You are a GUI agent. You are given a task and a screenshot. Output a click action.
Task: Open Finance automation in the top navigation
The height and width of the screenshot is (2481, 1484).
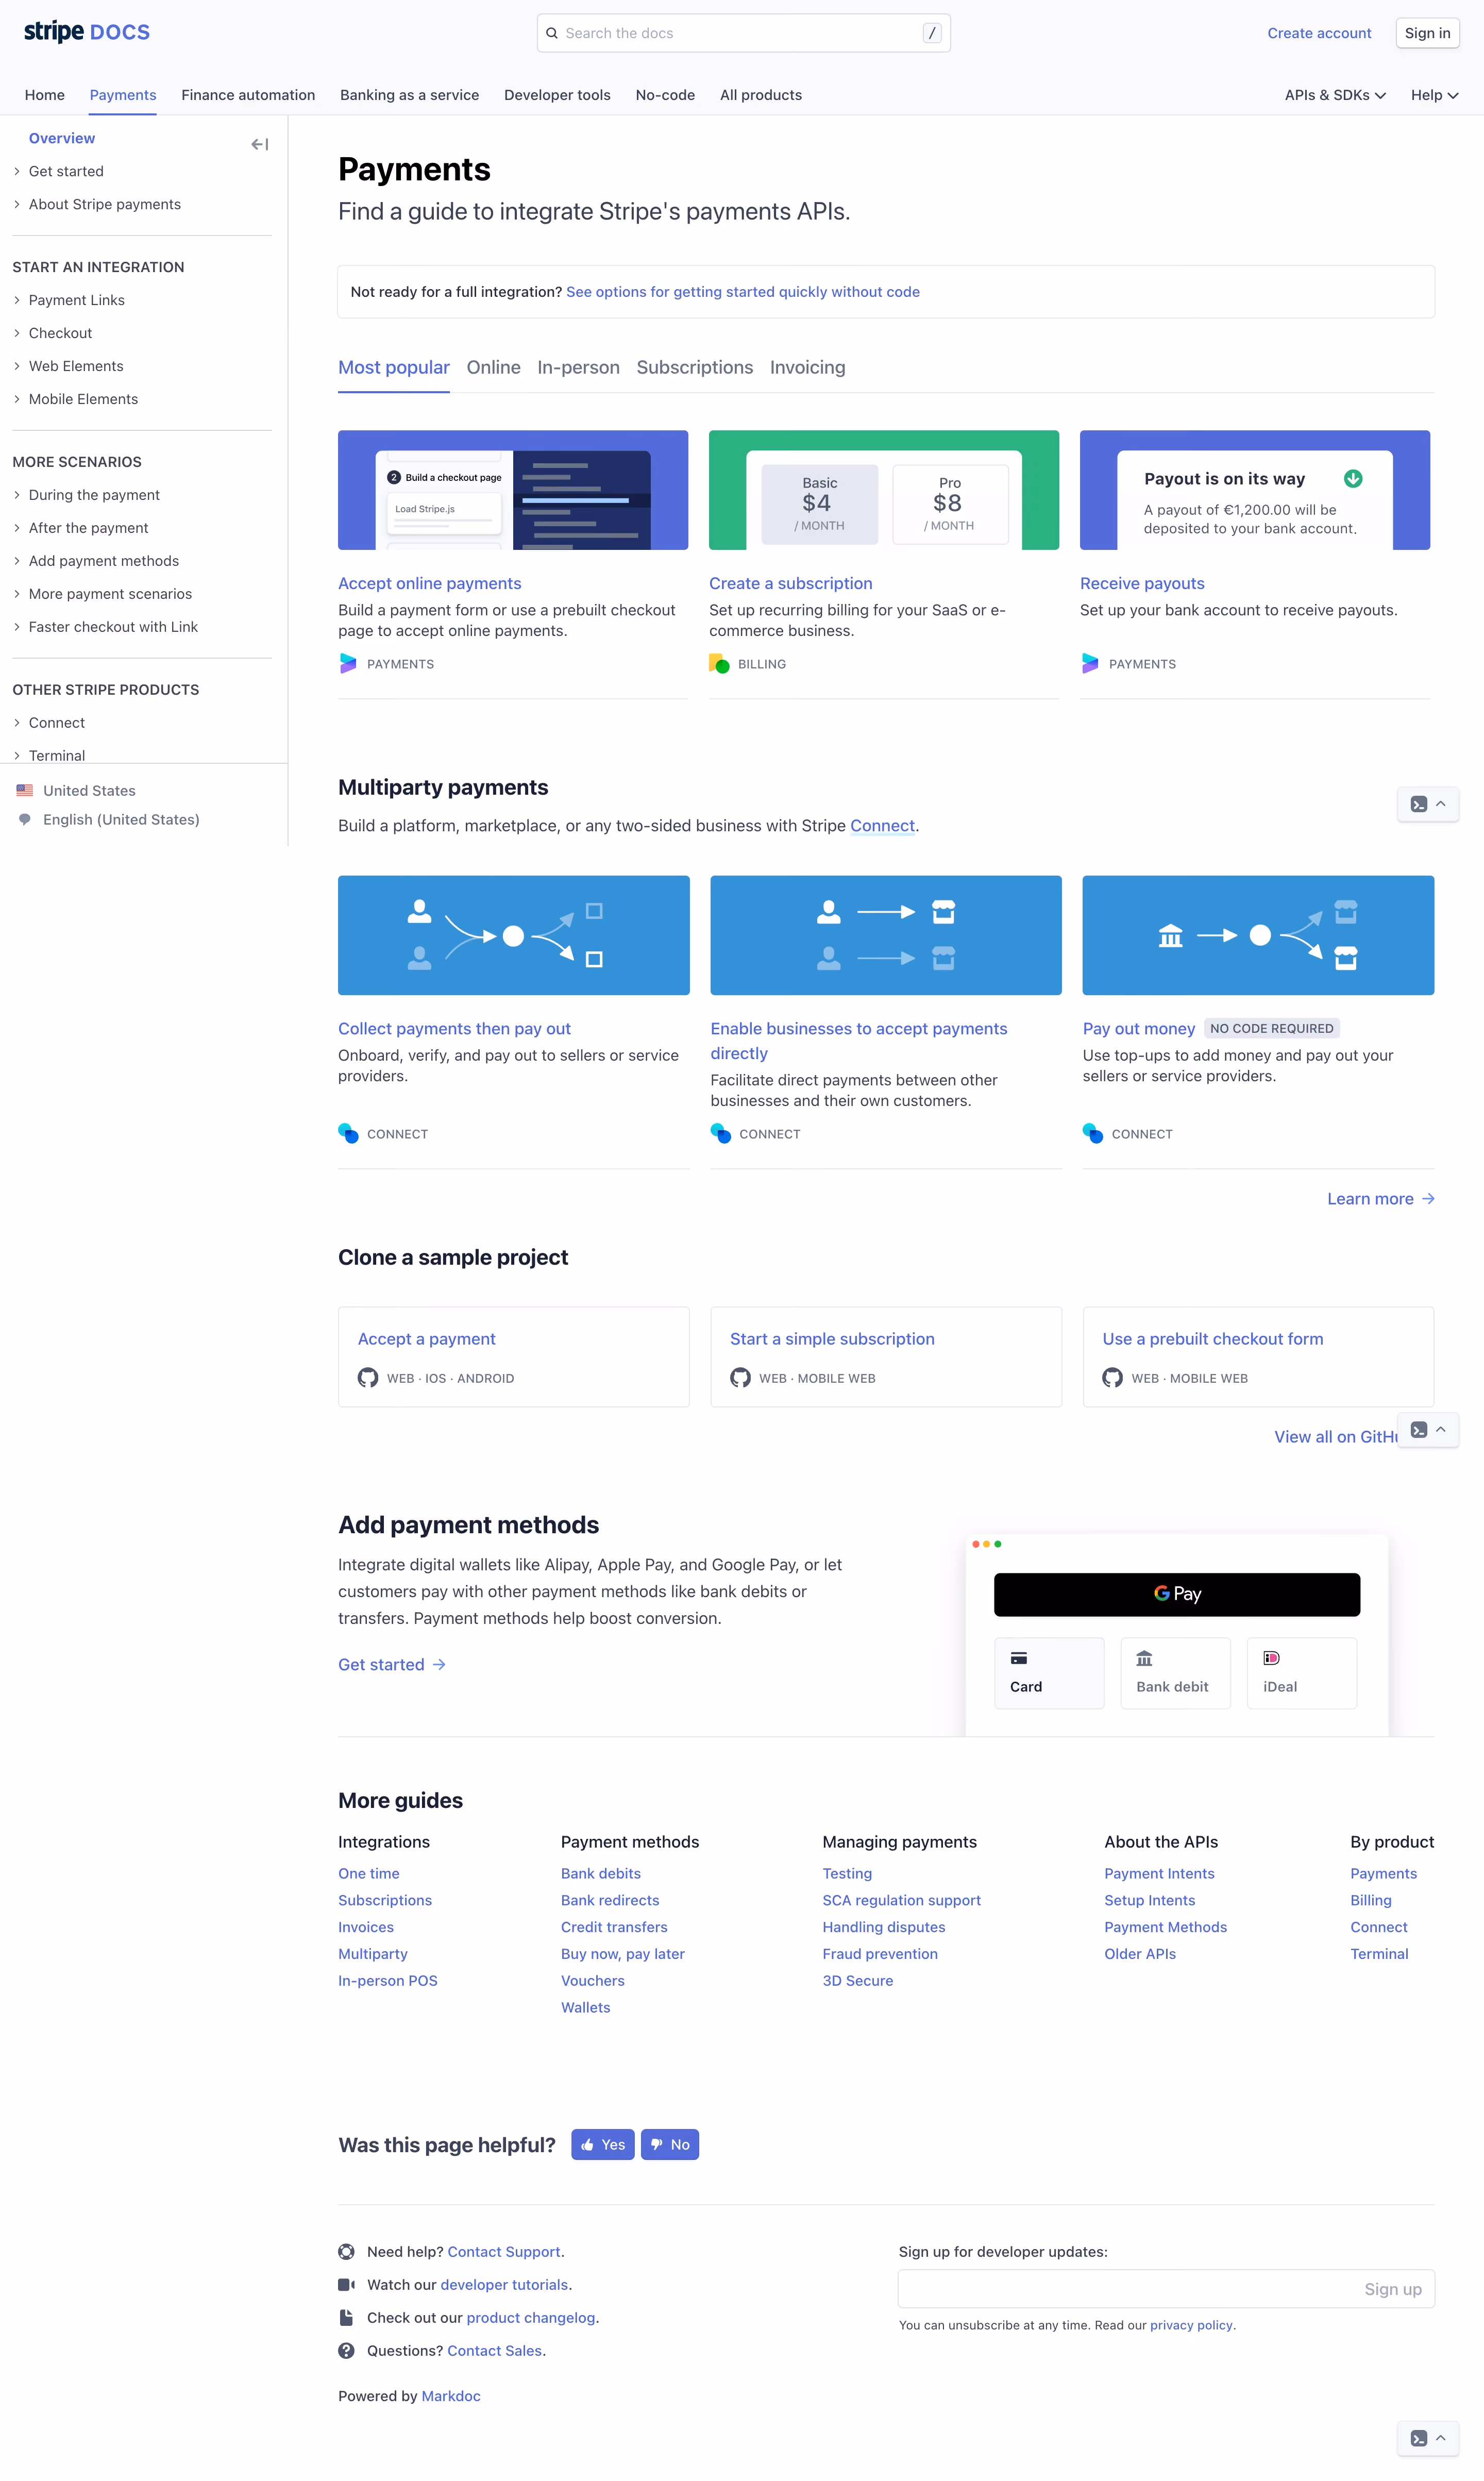248,95
